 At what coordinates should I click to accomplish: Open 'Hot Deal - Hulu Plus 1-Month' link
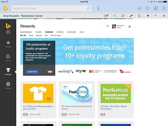[x=113, y=107]
